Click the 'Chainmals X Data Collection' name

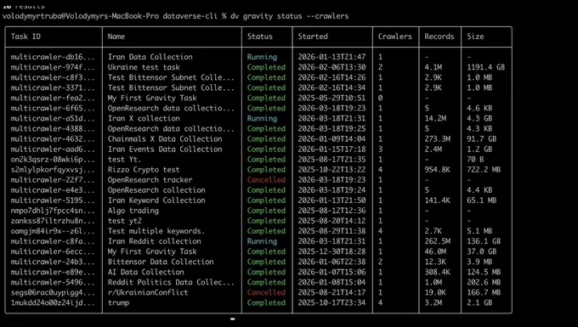tap(165, 139)
